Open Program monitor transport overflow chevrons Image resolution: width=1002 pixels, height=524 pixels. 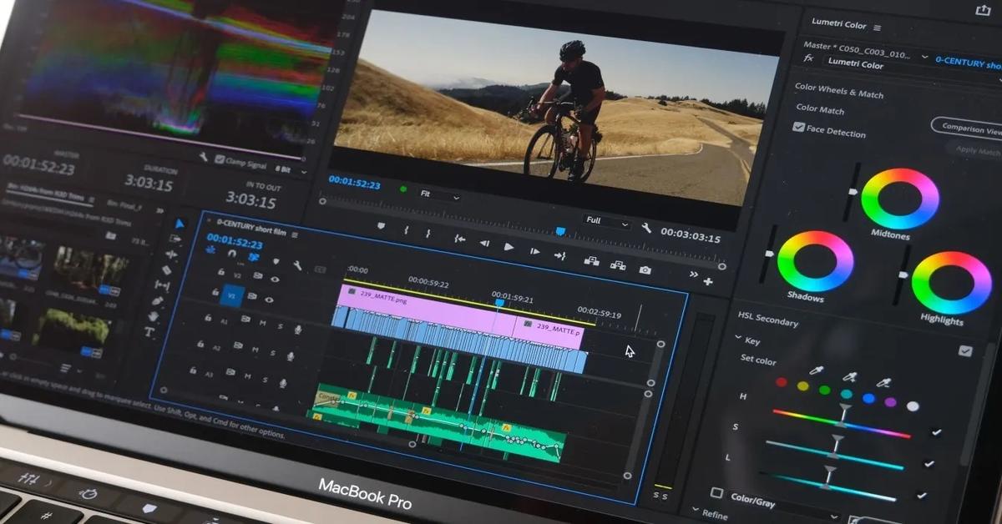(693, 275)
